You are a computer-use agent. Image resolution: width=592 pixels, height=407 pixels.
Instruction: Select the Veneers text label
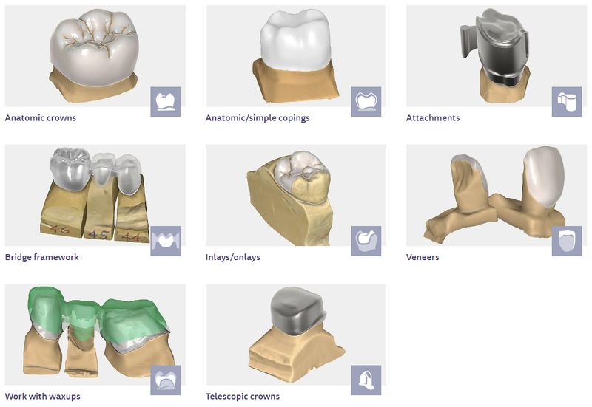(423, 257)
